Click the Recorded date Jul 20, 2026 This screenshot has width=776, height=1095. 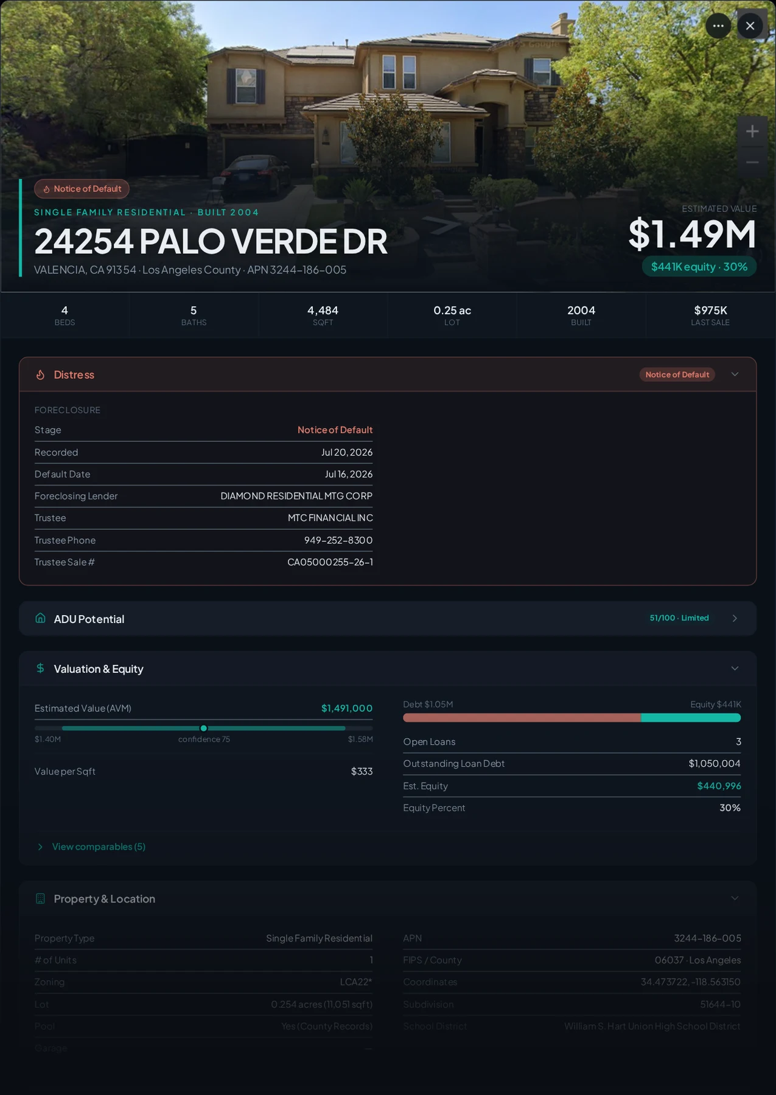(x=347, y=452)
